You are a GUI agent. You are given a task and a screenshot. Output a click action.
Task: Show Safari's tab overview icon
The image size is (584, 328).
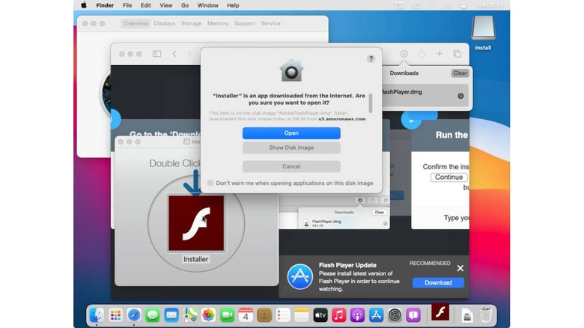tap(457, 54)
